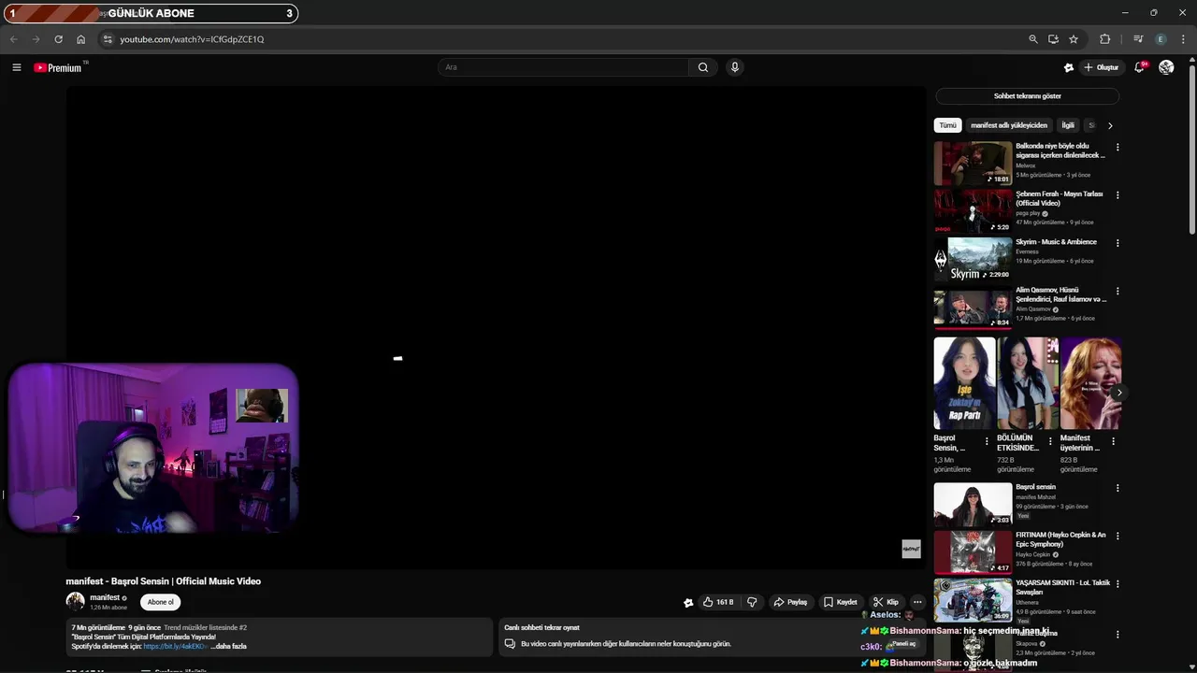Open options for FIRTINAM video

[x=1117, y=537]
